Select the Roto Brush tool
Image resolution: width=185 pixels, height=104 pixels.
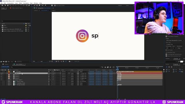coord(42,5)
